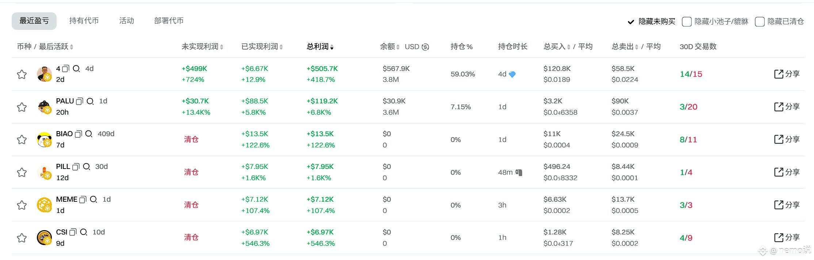The width and height of the screenshot is (814, 260).
Task: Sort by 未实现利润 column arrows
Action: [222, 47]
